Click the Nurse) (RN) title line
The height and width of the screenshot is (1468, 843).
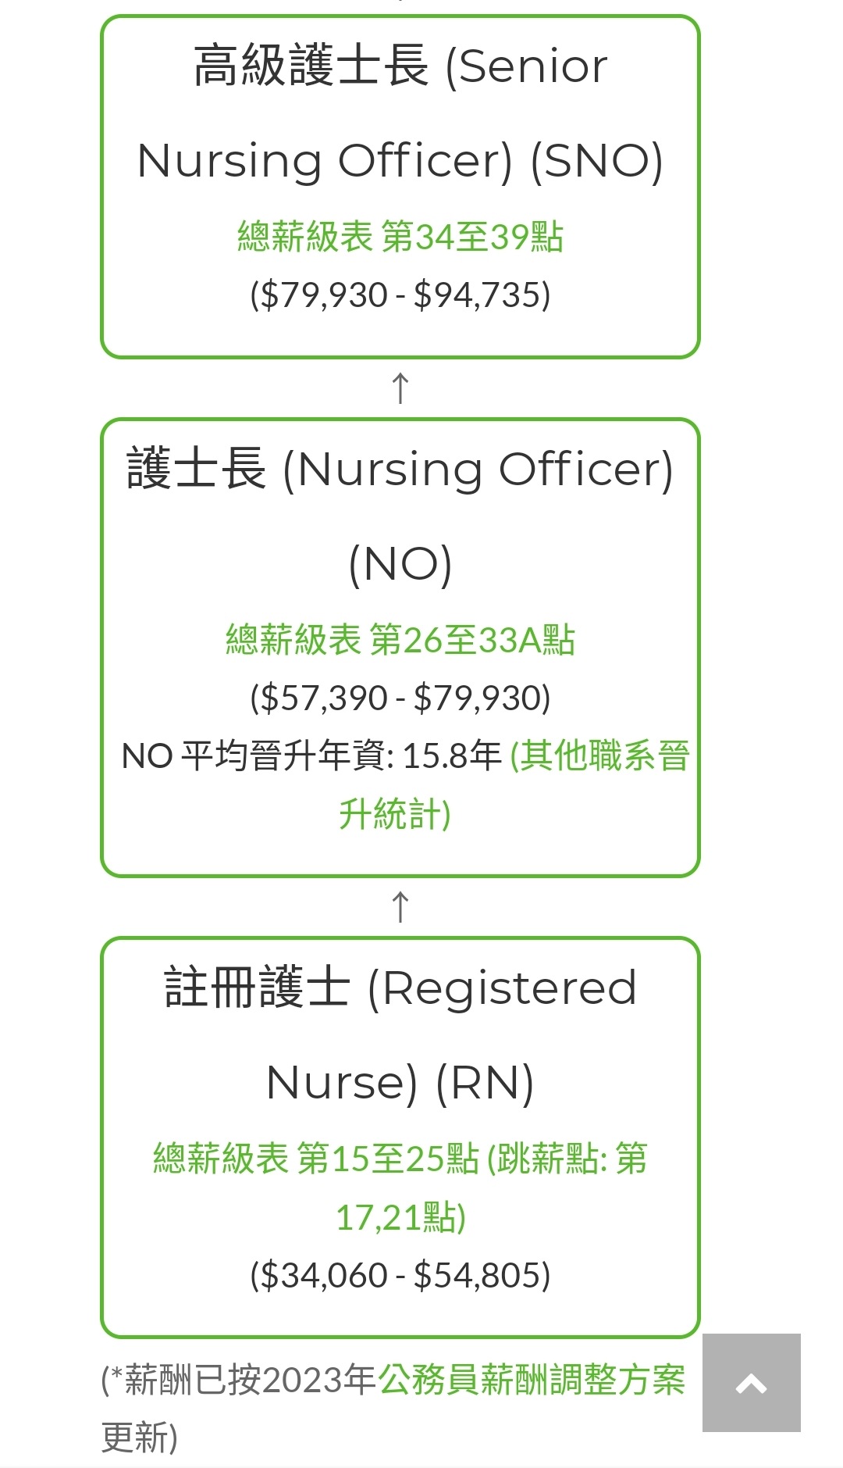click(400, 1083)
